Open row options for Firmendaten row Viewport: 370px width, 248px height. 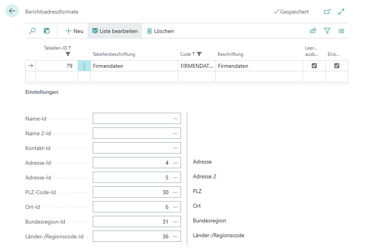(x=84, y=66)
